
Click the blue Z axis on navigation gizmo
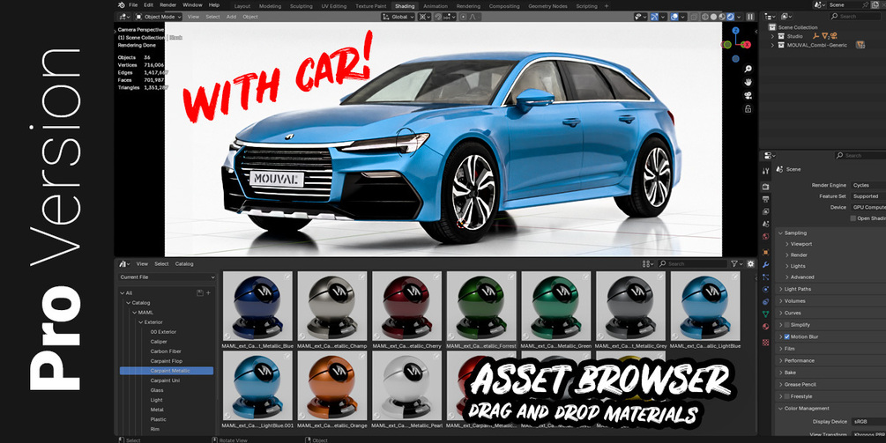click(x=736, y=31)
